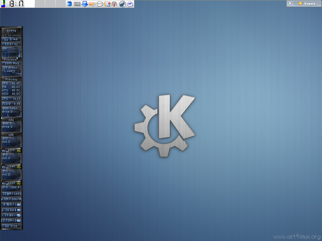Open the mail envelope tray icon

pos(130,4)
